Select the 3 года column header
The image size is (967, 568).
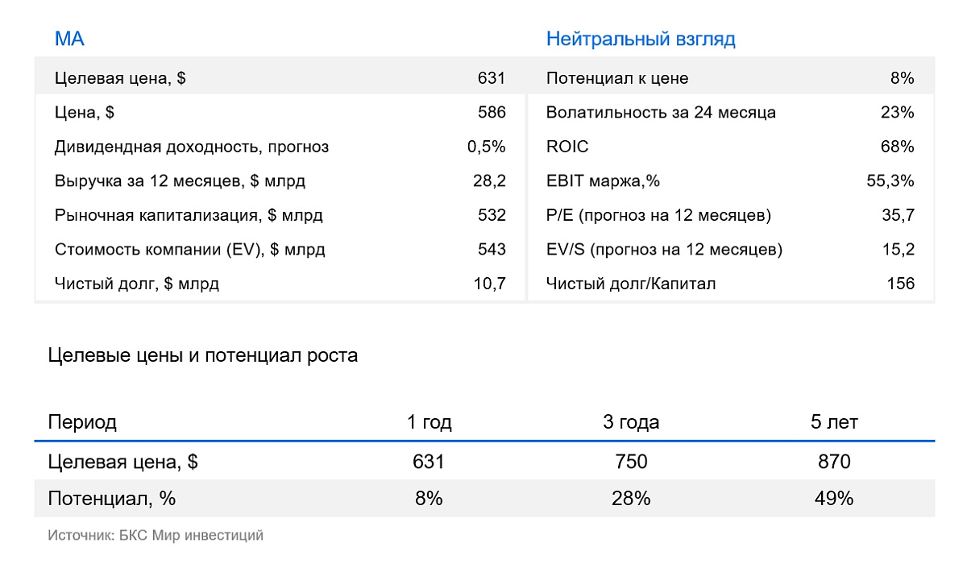pos(631,422)
